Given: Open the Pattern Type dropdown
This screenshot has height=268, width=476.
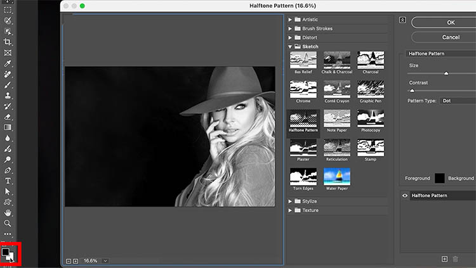Looking at the screenshot, I should (x=457, y=101).
